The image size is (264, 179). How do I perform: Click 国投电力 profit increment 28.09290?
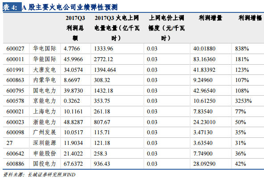click(204, 164)
